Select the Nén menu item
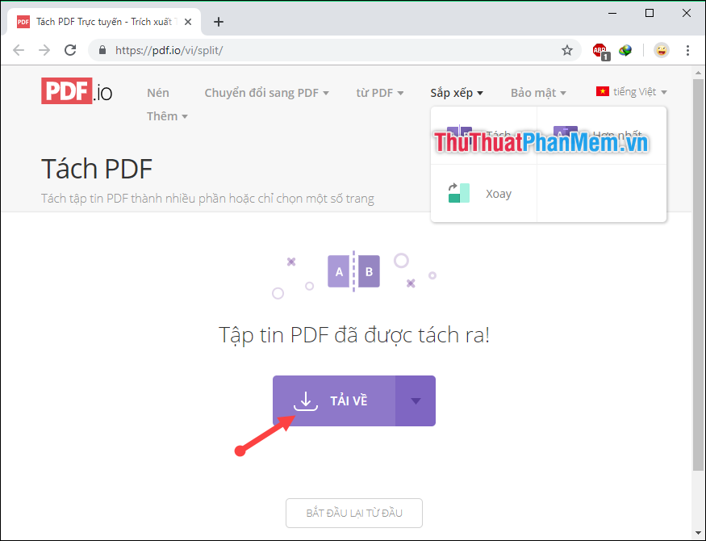The height and width of the screenshot is (541, 706). tap(158, 92)
